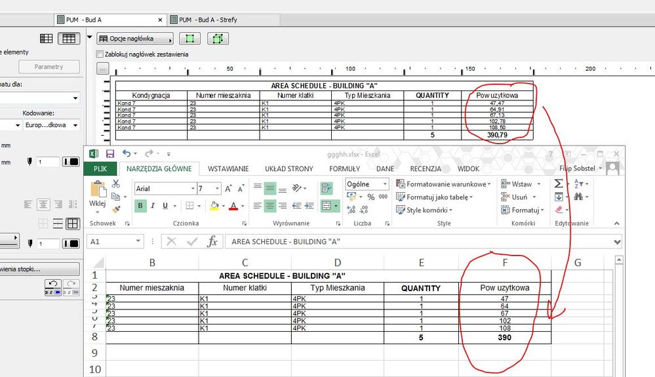
Task: Open the font size 7 dropdown
Action: (x=217, y=189)
